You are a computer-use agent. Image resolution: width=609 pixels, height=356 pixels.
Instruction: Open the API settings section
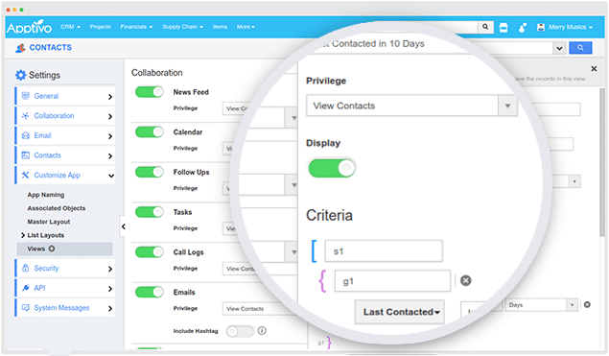pos(65,288)
